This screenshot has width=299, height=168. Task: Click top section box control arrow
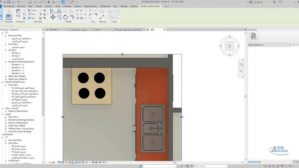tap(122, 54)
